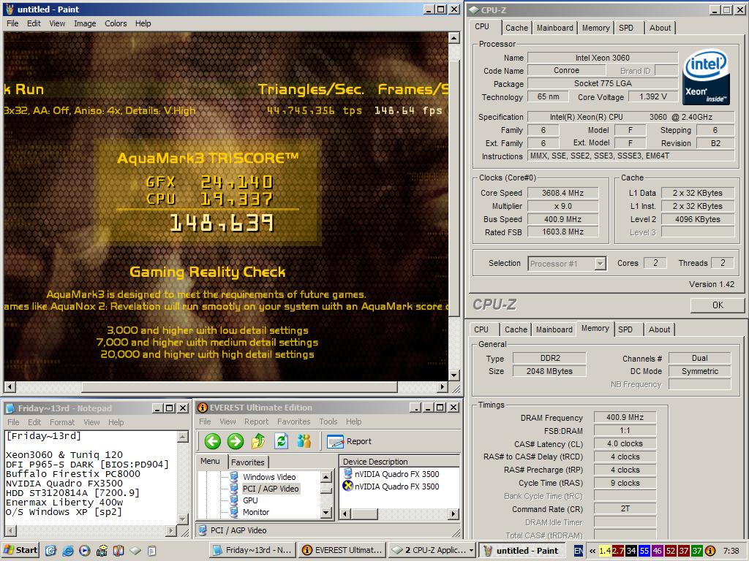This screenshot has width=749, height=561.
Task: Switch to Friday~13rd Notepad taskbar button
Action: (252, 550)
